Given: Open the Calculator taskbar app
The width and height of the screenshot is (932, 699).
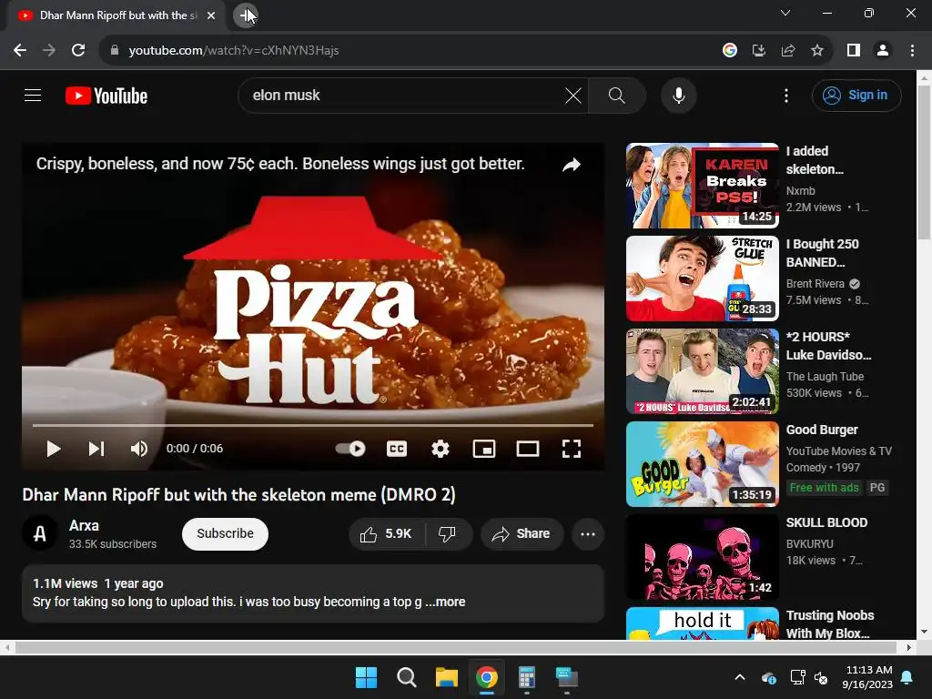Looking at the screenshot, I should 527,677.
